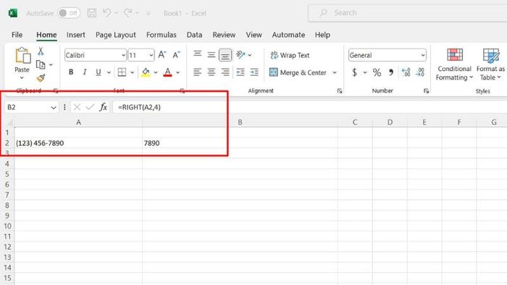Open Alignment settings dialog launcher
Screen dimensions: 507x285
[340, 91]
